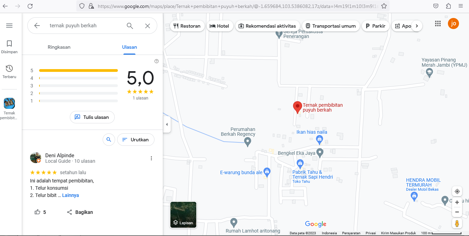Open Google apps grid

[438, 23]
